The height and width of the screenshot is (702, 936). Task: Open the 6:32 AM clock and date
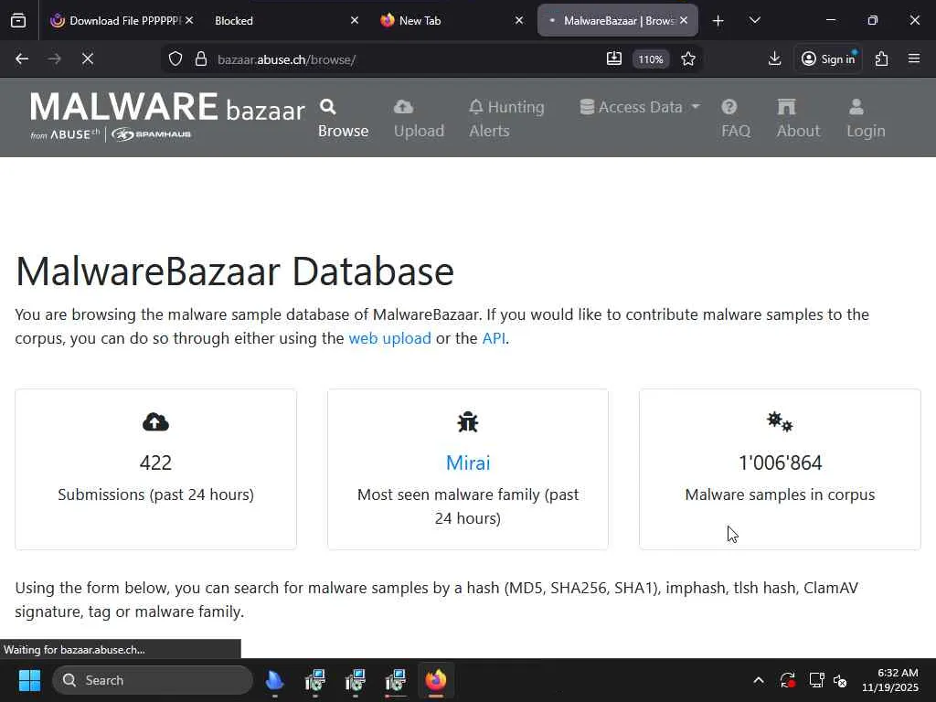click(890, 680)
